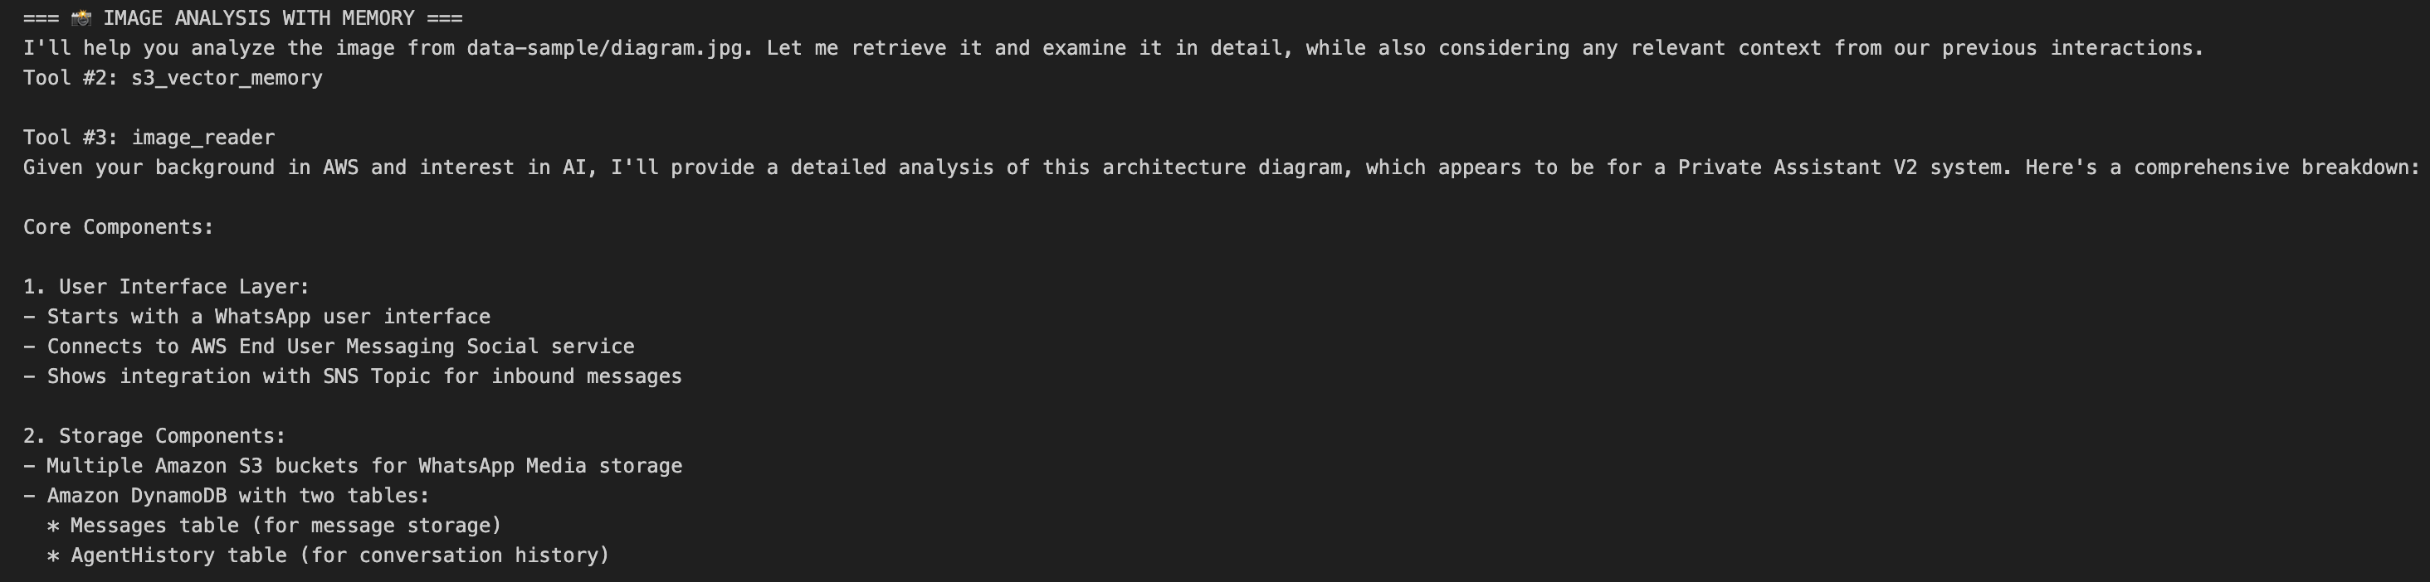Viewport: 2430px width, 582px height.
Task: Click the 'data-sample/diagram.jpg' file path
Action: pos(605,48)
